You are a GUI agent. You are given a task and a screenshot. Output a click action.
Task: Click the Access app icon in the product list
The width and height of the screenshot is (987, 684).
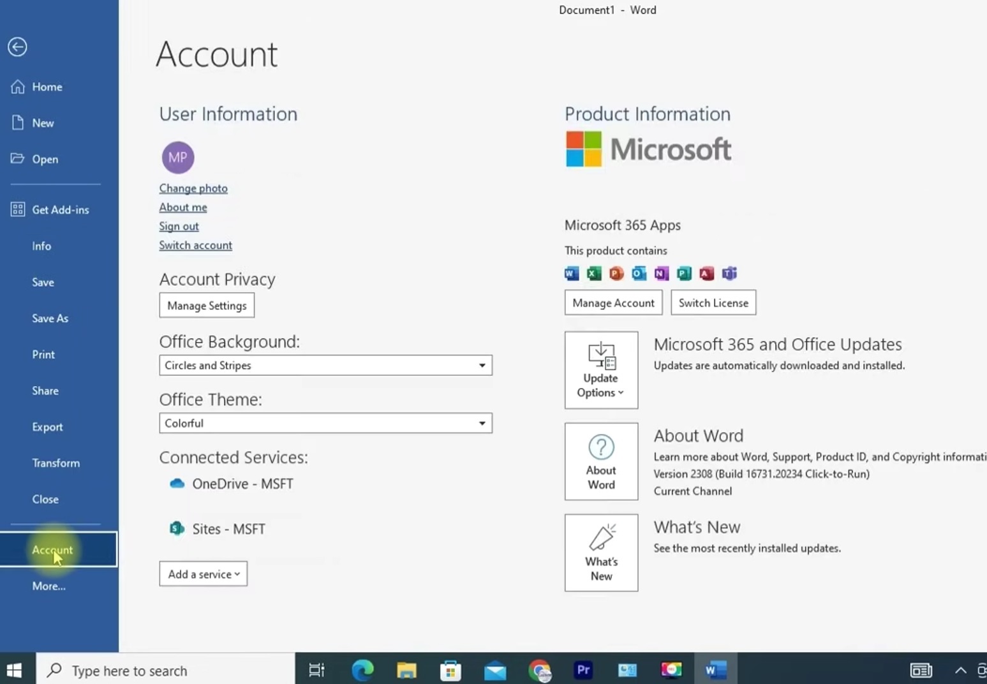pyautogui.click(x=706, y=274)
